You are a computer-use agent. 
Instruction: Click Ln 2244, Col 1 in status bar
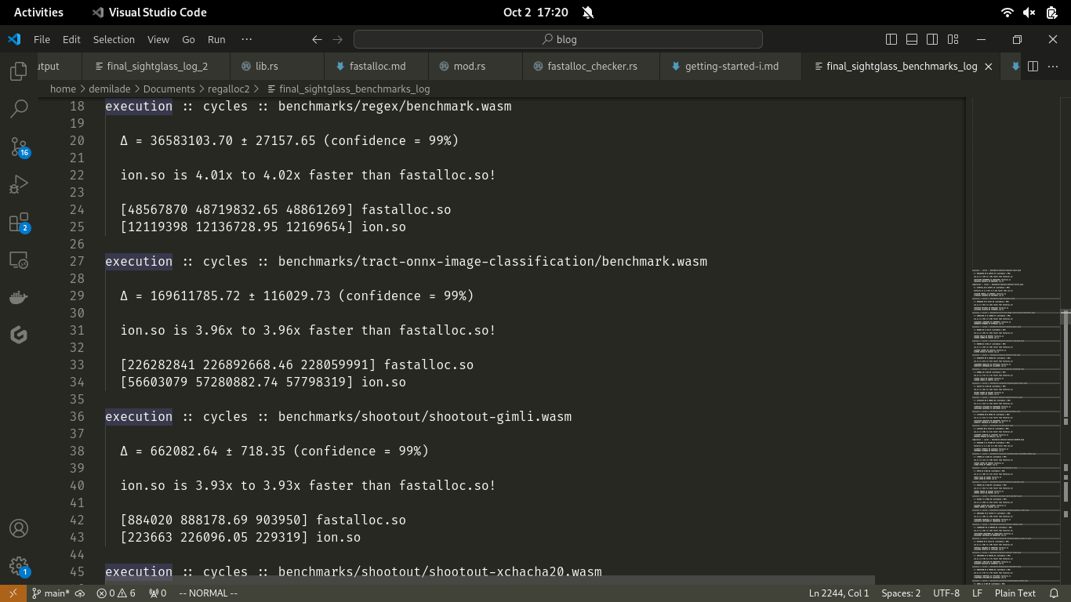839,593
